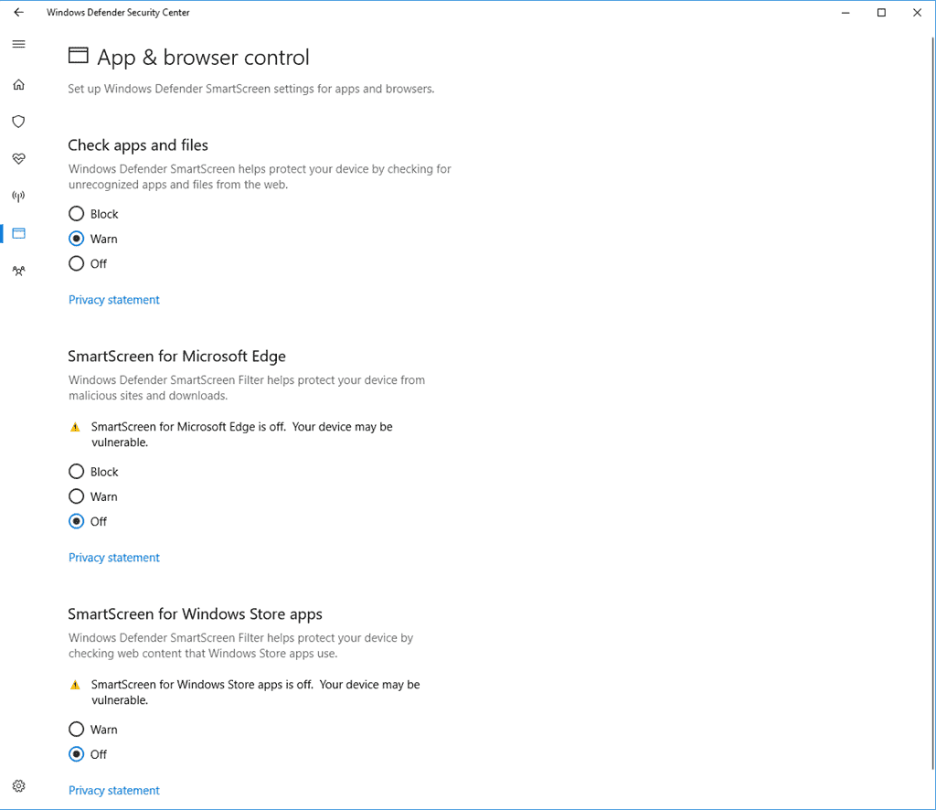
Task: Click 'SmartScreen for Windows Store apps is off' text
Action: pyautogui.click(x=256, y=692)
